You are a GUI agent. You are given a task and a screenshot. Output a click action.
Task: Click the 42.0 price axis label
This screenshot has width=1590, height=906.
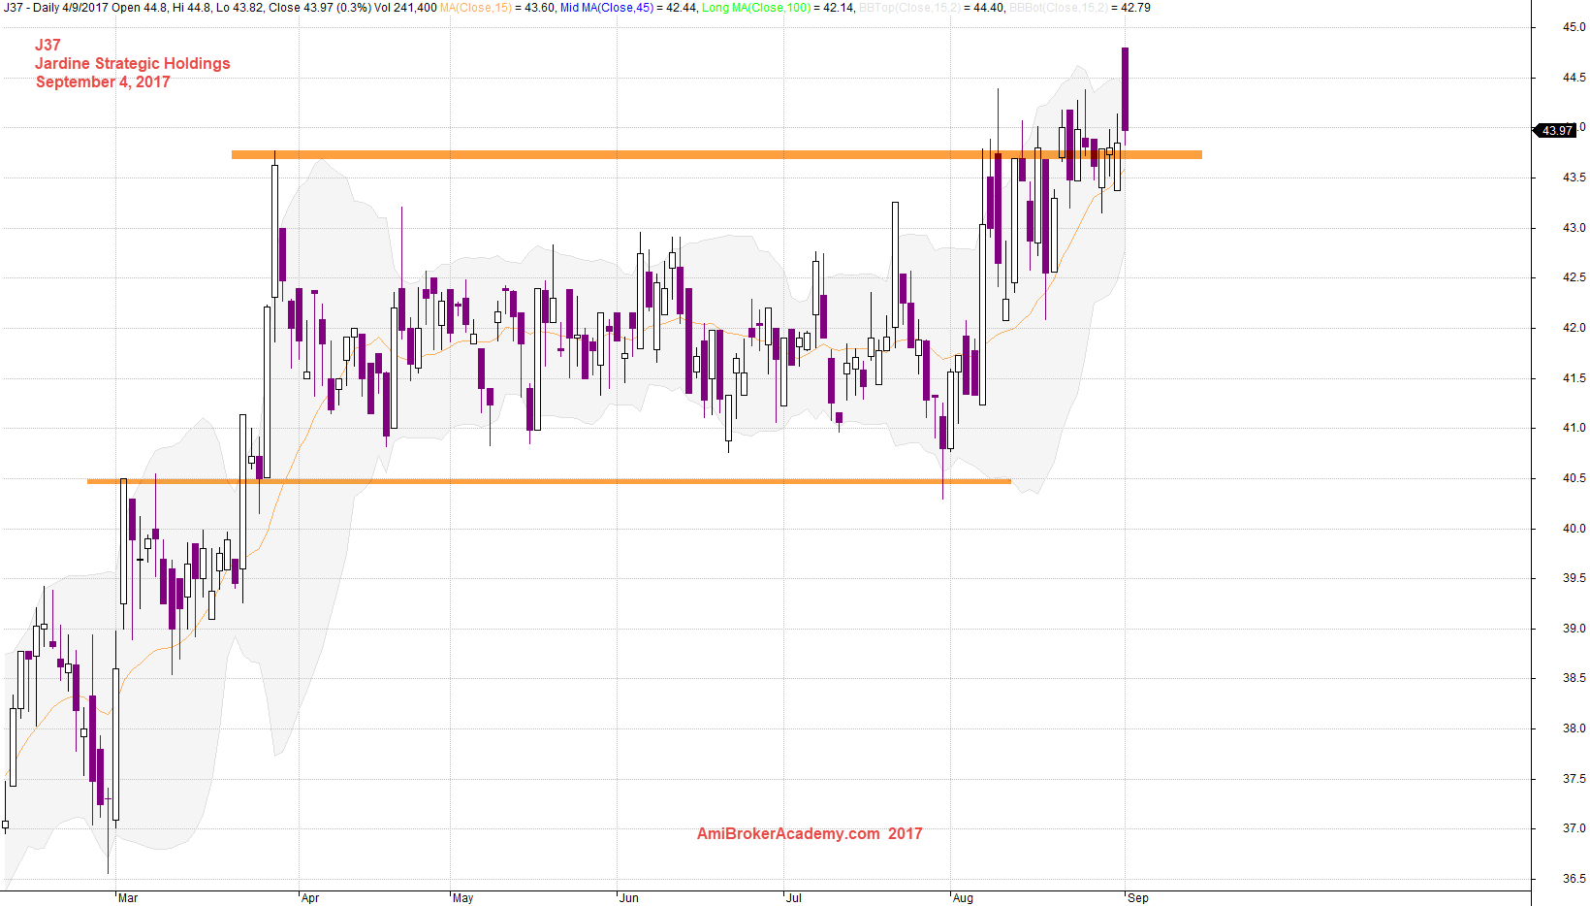click(1574, 328)
